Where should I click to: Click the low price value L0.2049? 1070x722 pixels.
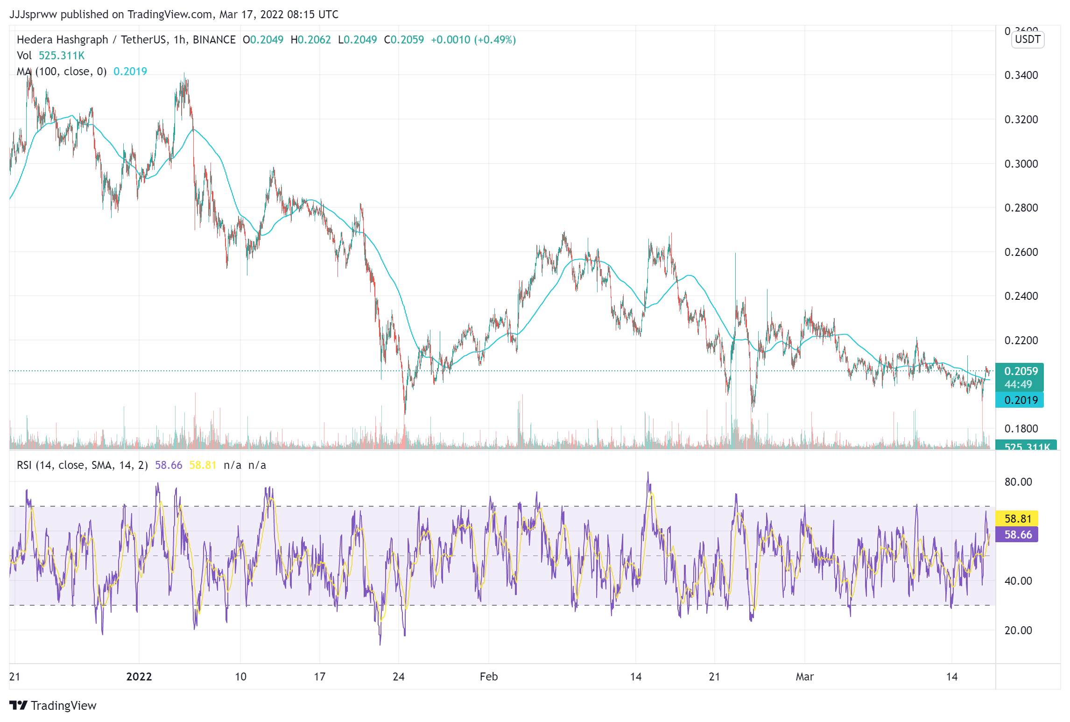pos(357,40)
